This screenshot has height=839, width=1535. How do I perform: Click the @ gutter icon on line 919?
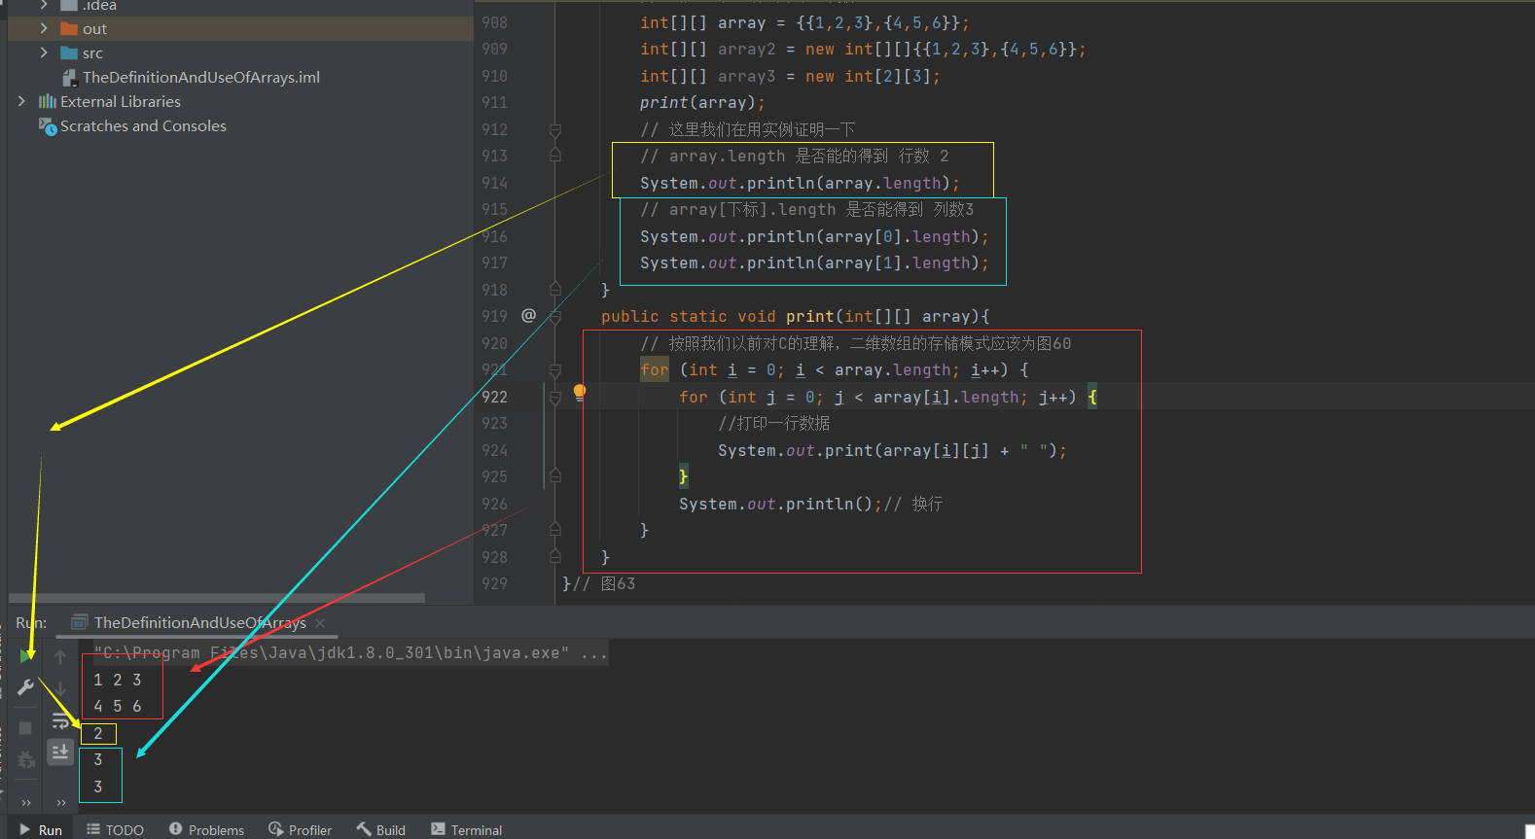click(528, 315)
